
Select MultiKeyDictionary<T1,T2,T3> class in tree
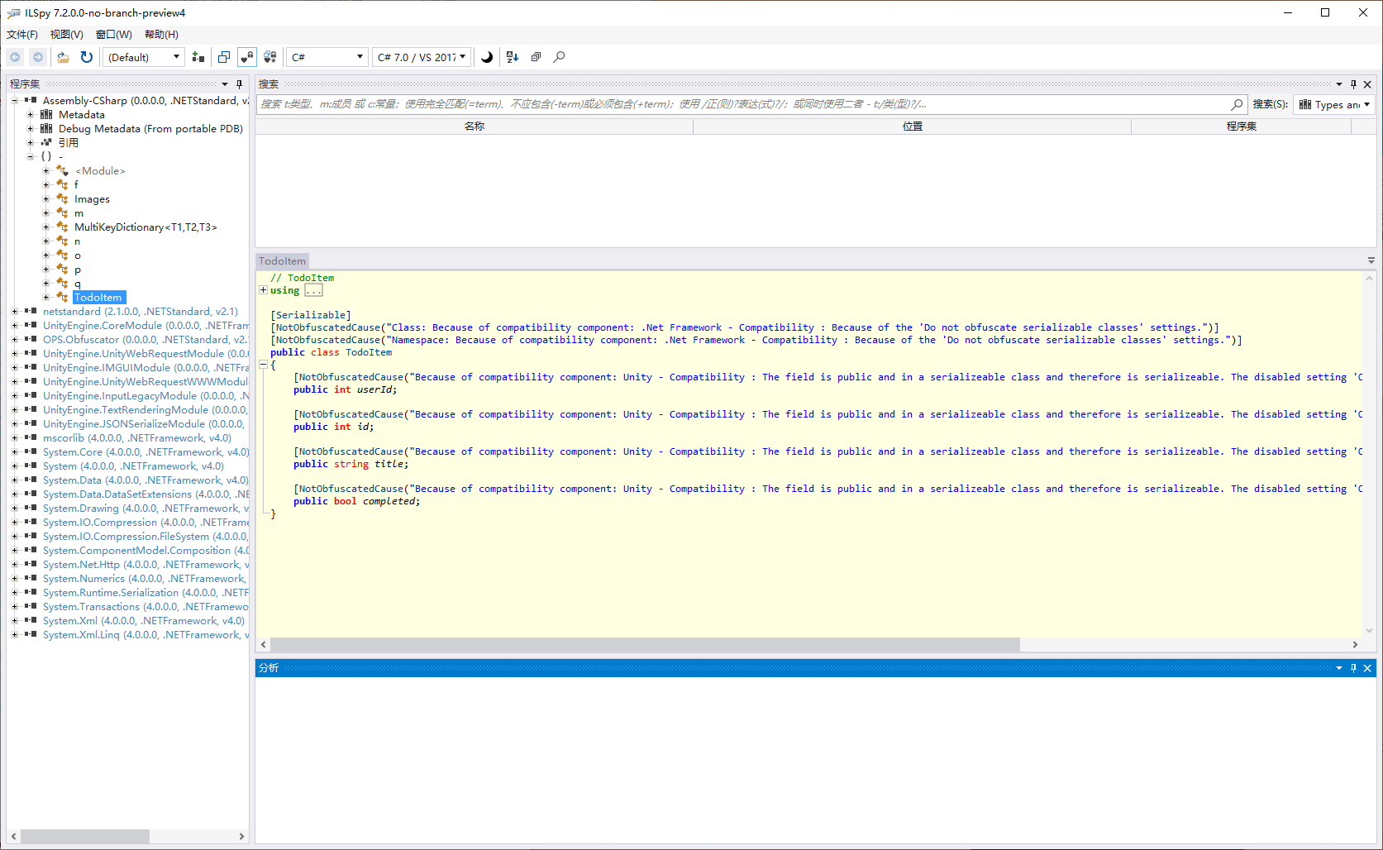point(145,227)
